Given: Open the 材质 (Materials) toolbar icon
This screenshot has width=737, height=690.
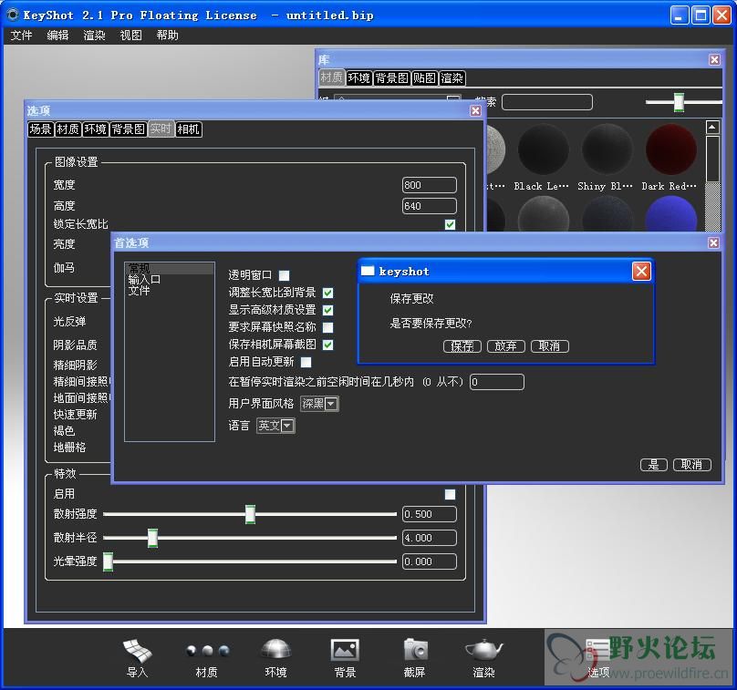Looking at the screenshot, I should [x=207, y=651].
